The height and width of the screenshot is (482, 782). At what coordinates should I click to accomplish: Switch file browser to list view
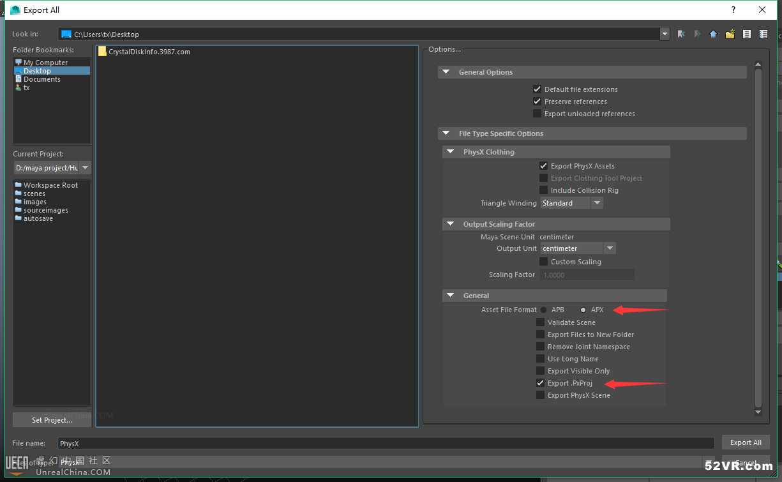pyautogui.click(x=747, y=34)
